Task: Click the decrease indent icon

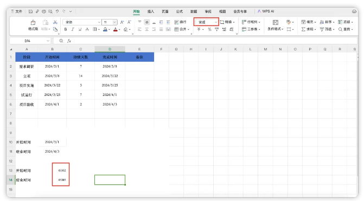Action: click(161, 22)
